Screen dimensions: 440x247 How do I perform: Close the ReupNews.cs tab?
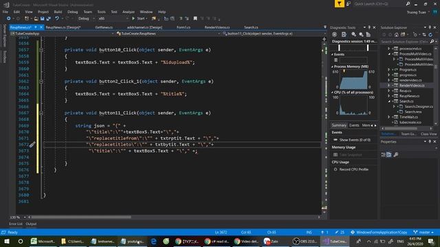pyautogui.click(x=41, y=27)
